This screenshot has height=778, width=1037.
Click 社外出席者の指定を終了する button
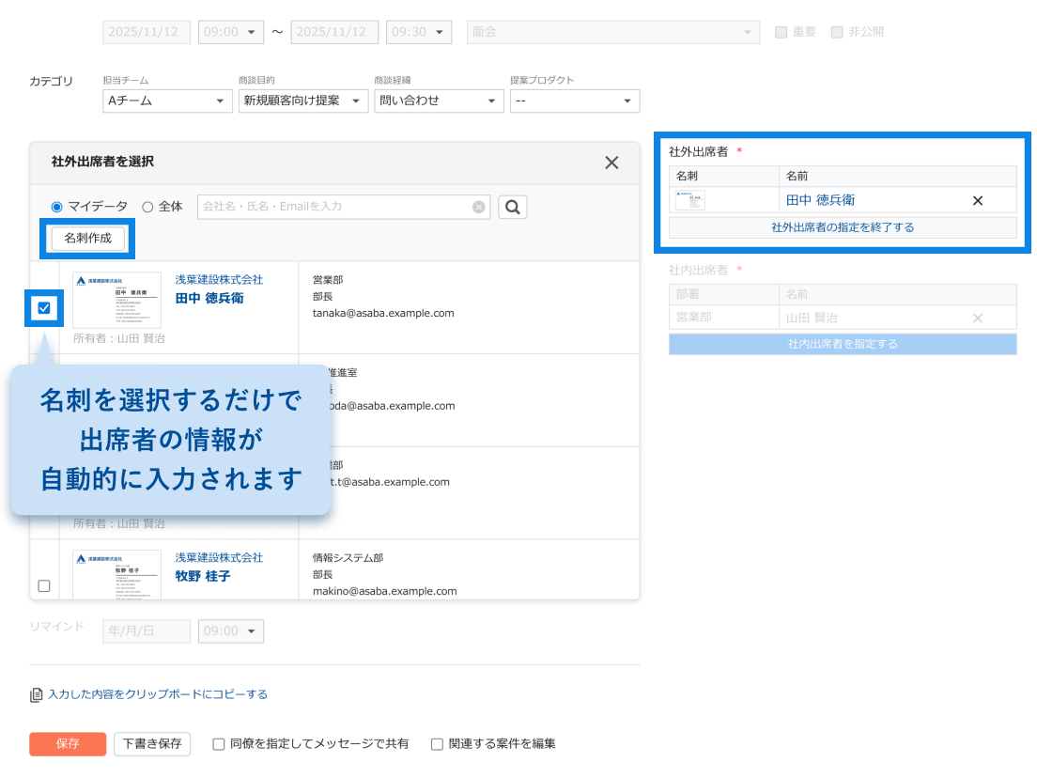[842, 227]
